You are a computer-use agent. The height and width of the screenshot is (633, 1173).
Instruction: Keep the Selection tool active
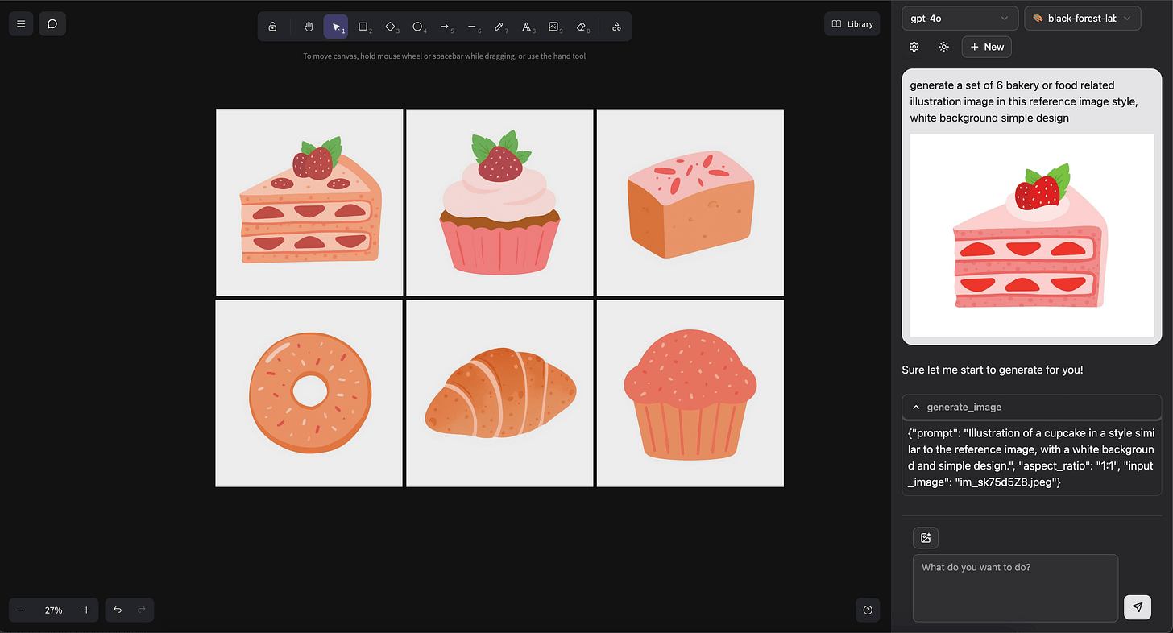pos(336,26)
